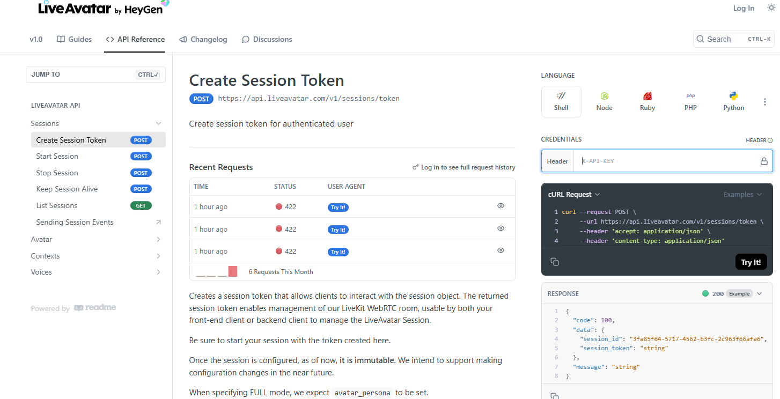The height and width of the screenshot is (399, 780).
Task: Click the STATUS column header
Action: 285,187
